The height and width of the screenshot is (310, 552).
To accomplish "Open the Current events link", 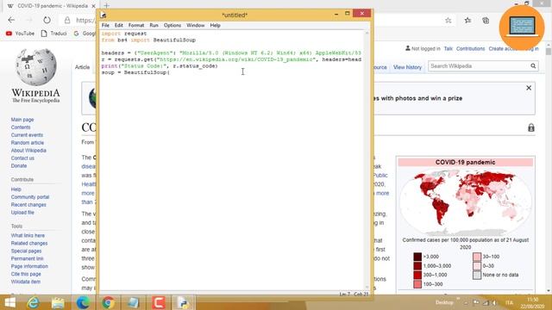I will [27, 135].
